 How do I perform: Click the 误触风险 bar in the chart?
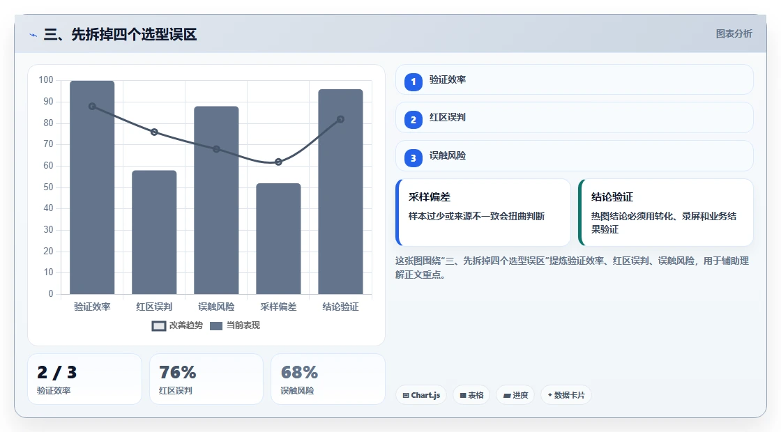pos(216,200)
